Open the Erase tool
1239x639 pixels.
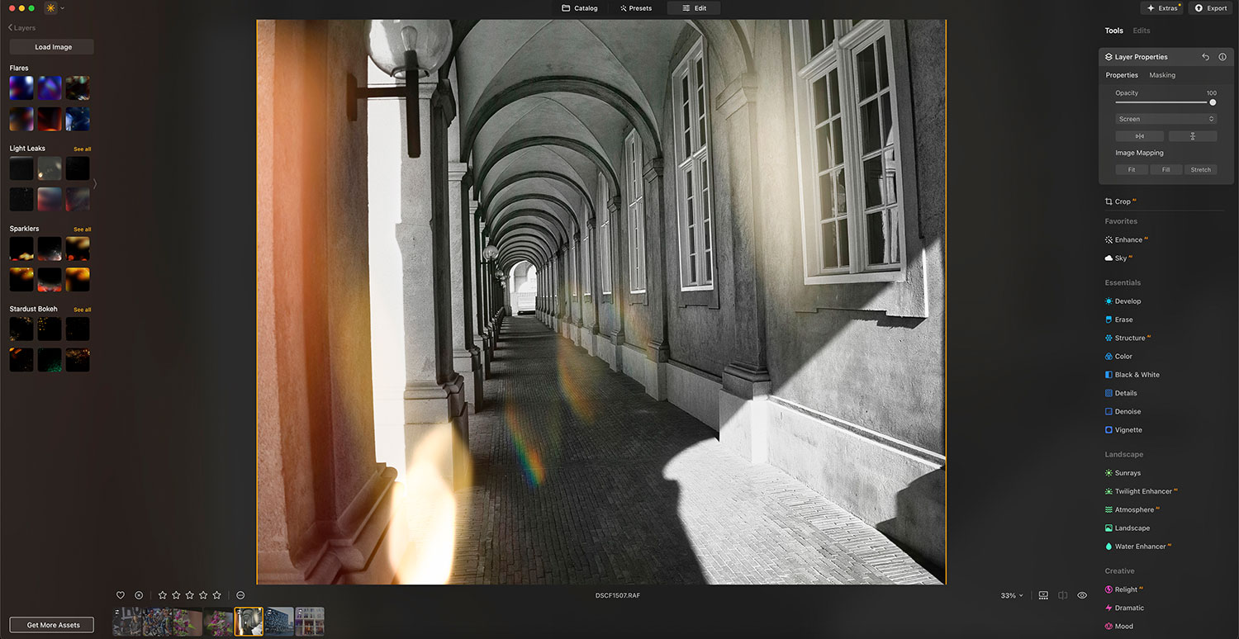point(1123,319)
